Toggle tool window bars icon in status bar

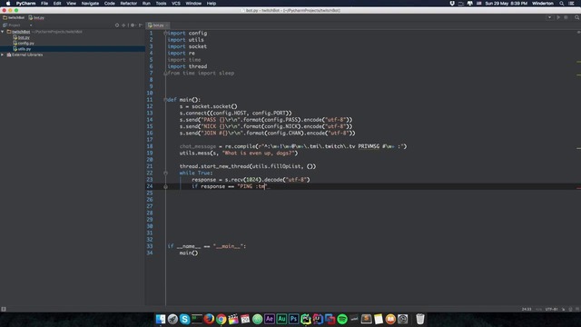[x=4, y=309]
